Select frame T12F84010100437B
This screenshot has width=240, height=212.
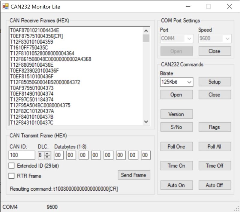pos(32,117)
